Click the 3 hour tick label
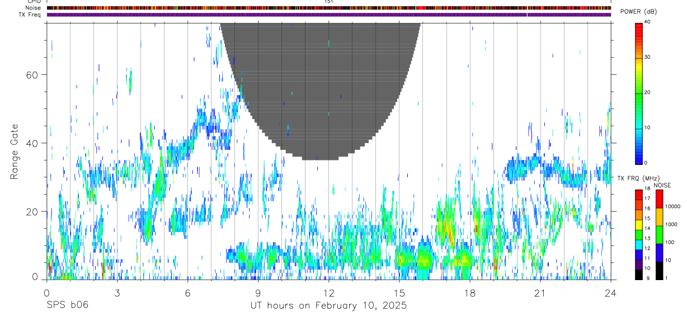The image size is (687, 317). 117,292
